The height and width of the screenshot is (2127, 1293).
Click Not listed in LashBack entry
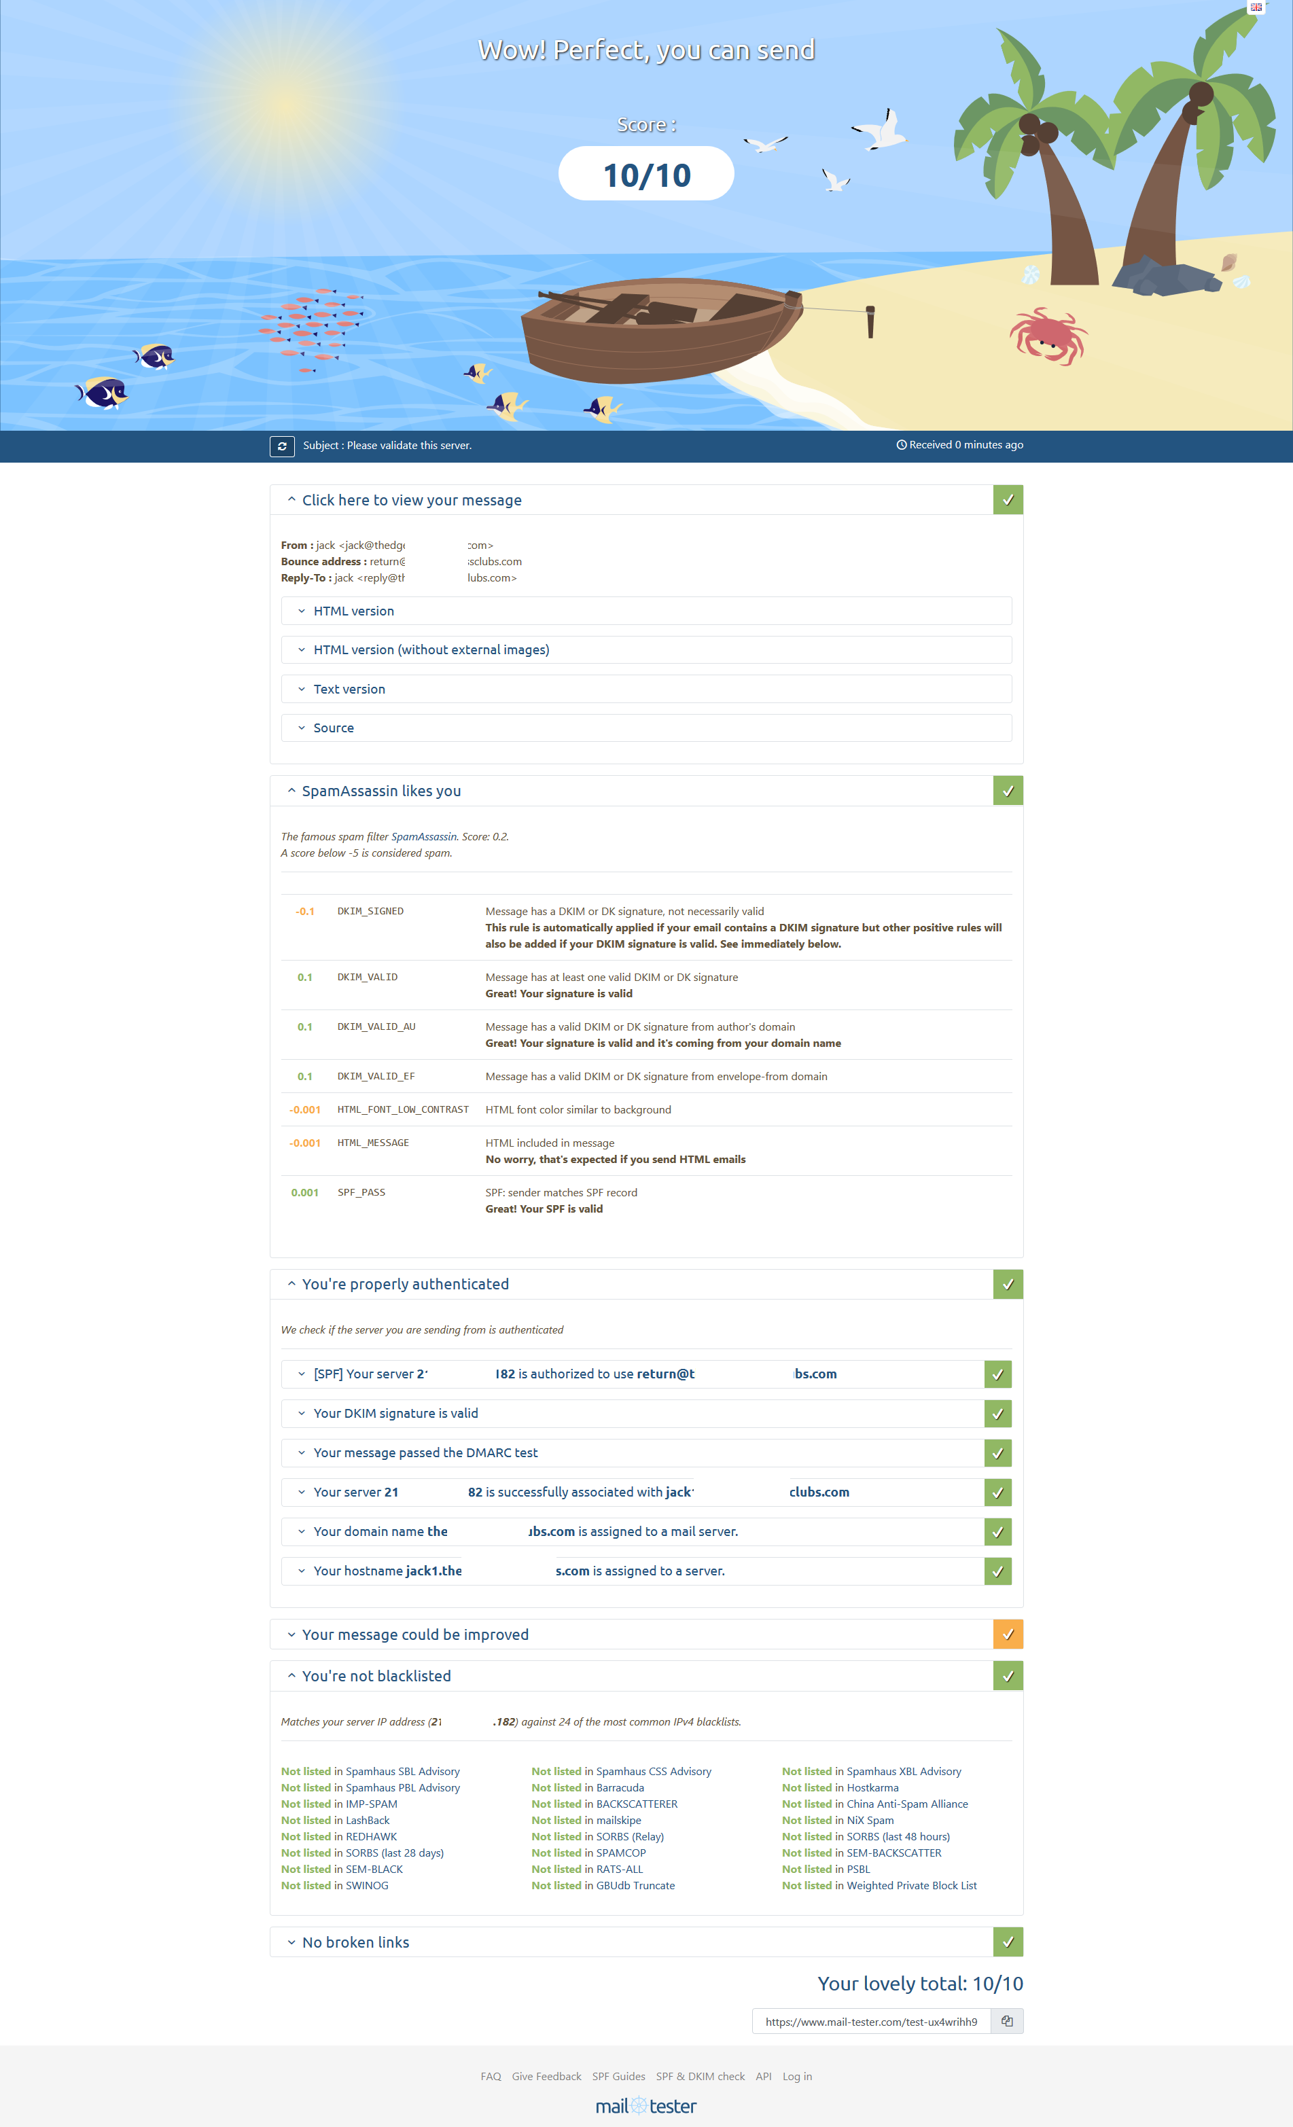coord(335,1821)
